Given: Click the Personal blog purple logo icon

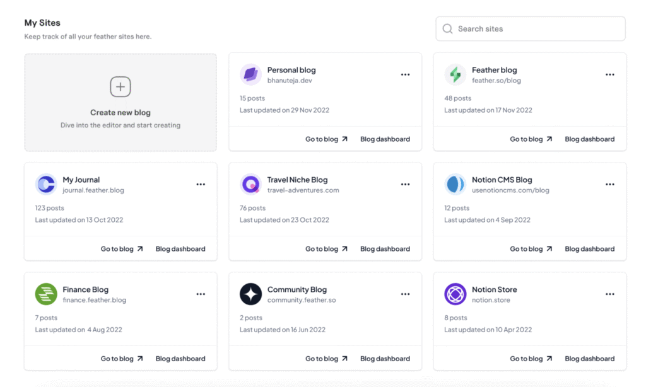Looking at the screenshot, I should 250,75.
